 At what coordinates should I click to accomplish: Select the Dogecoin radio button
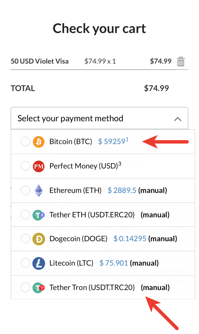pyautogui.click(x=25, y=239)
